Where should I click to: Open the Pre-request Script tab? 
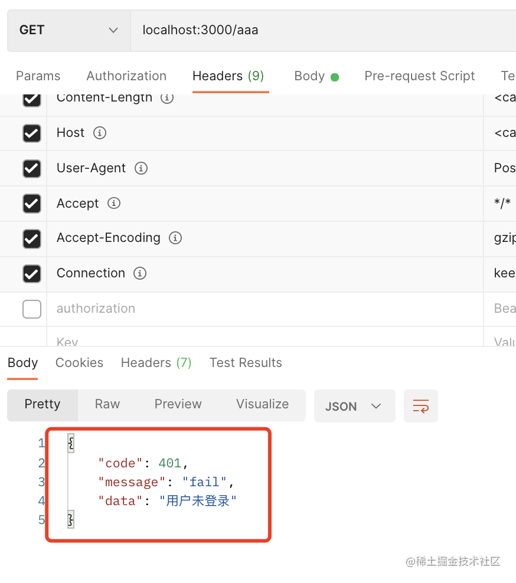419,76
